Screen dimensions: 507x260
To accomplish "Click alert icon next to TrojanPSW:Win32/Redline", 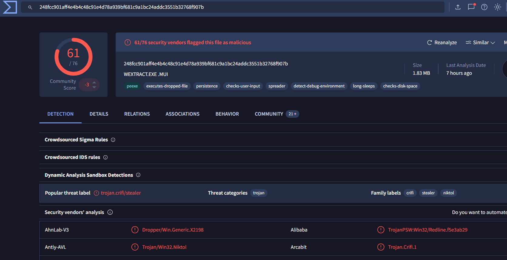I will 381,230.
